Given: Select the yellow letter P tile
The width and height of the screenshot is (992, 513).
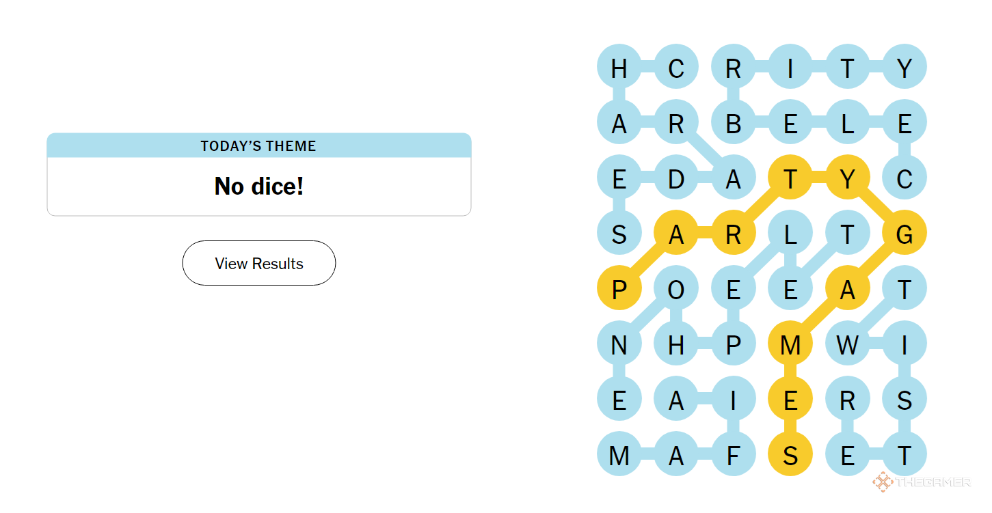Looking at the screenshot, I should (x=619, y=289).
